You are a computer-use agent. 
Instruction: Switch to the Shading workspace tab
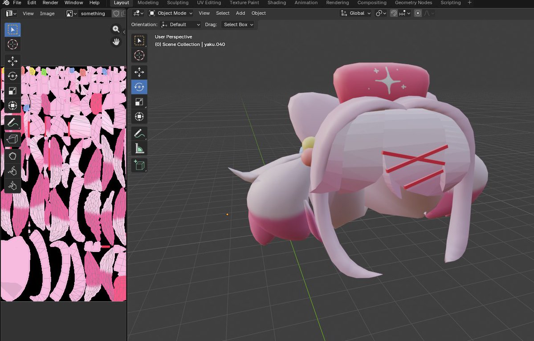click(277, 3)
